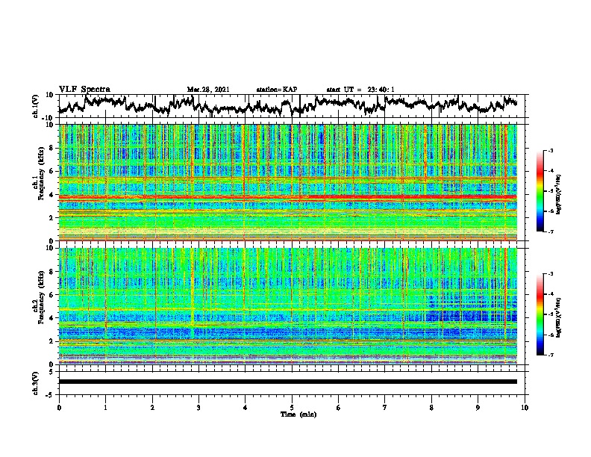Screen dimensions: 591x457
Task: Click the ch.2 spectrogram plot
Action: pos(288,305)
